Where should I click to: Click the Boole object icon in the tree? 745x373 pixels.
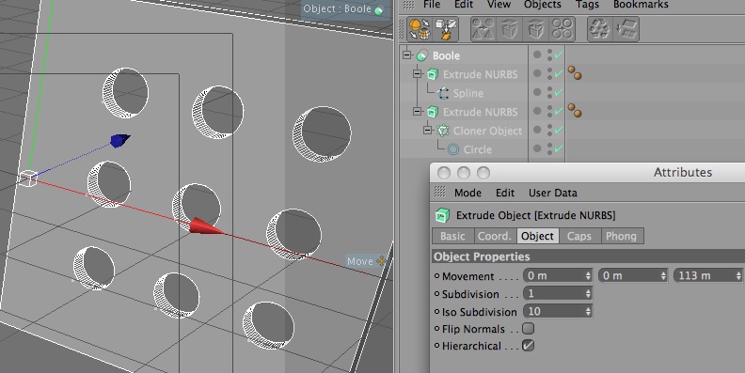click(422, 56)
